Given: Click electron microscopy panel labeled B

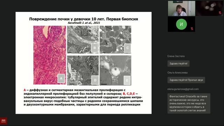Looking at the screenshot, I should coord(83,40).
